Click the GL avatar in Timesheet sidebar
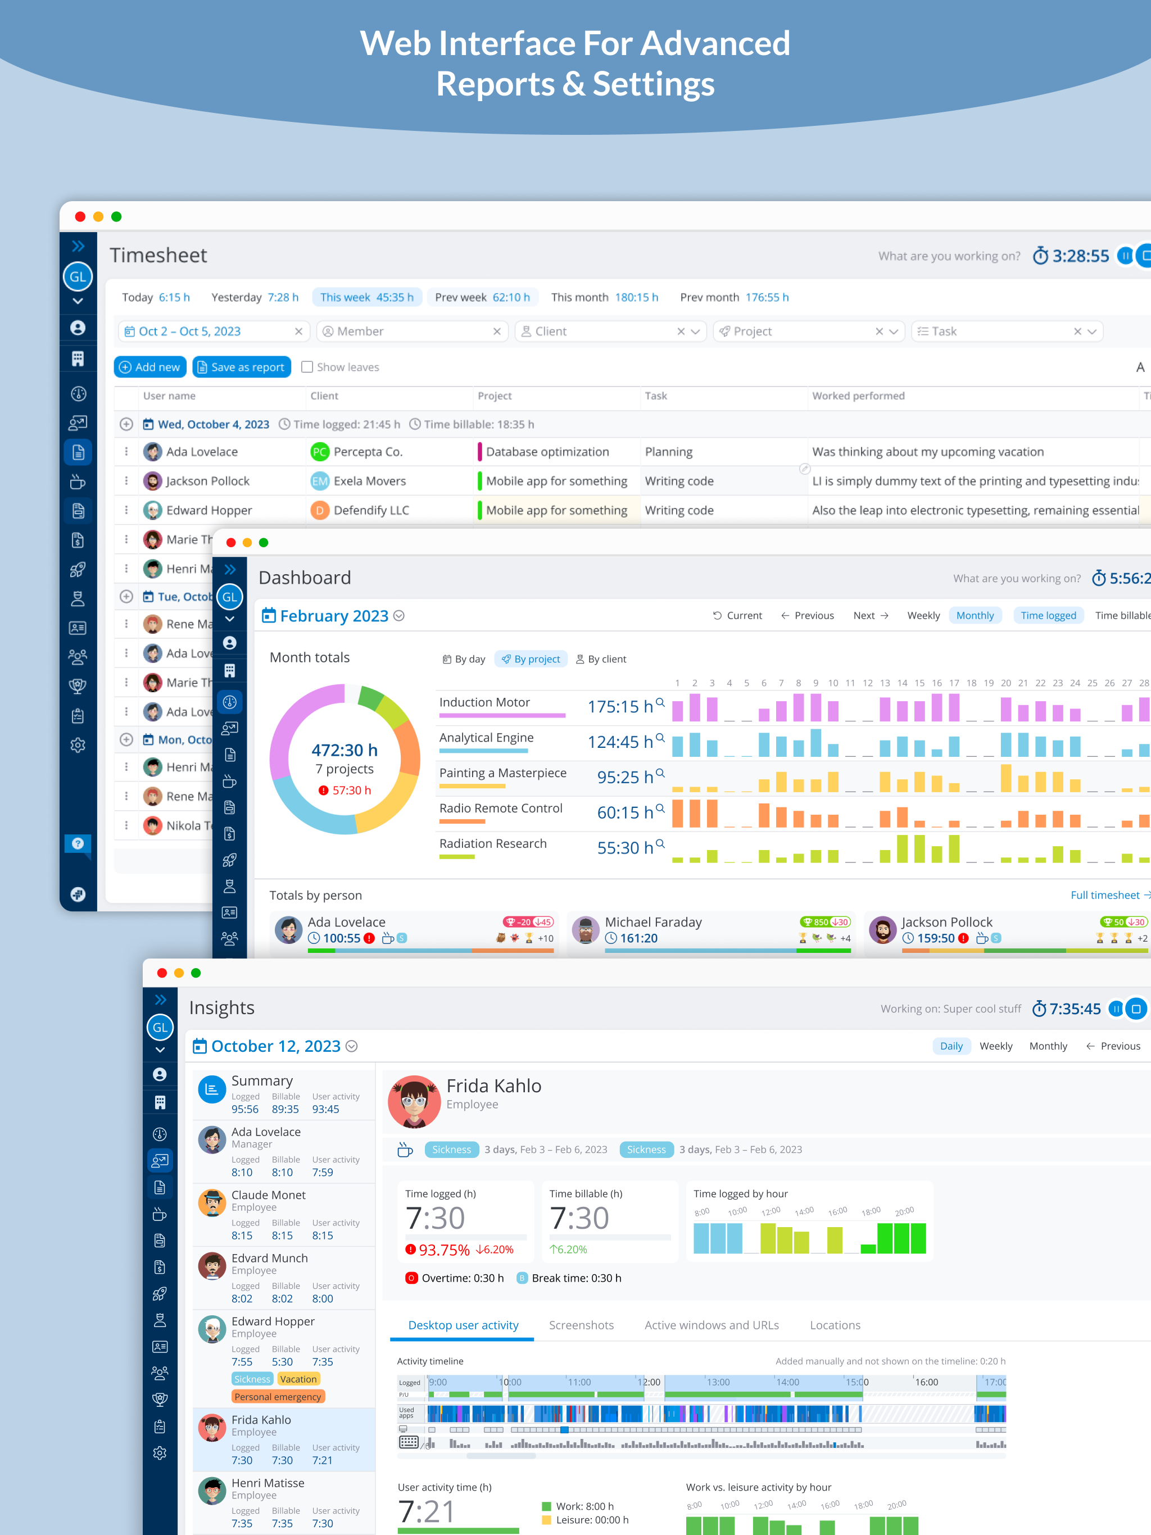 (x=78, y=276)
